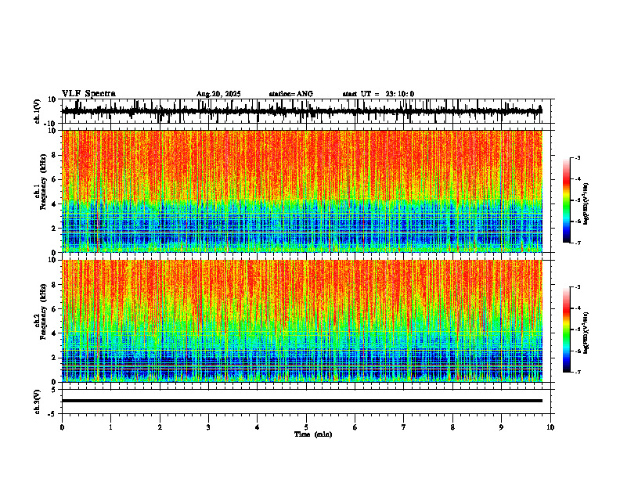Click the time axis tick label "1"
Screen dimensions: 620x479
110,427
